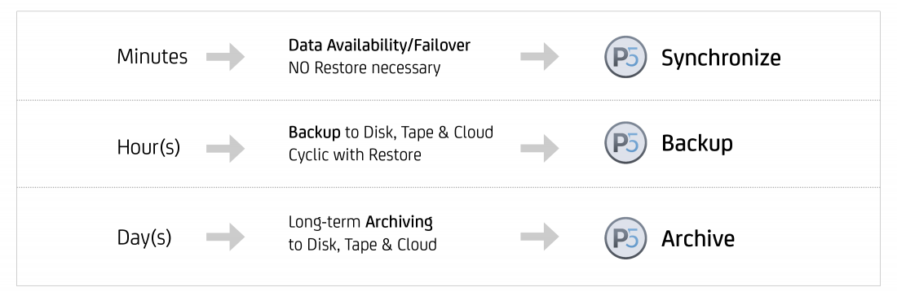Screen dimensions: 897x296
Task: Select the Archive product title
Action: pos(698,238)
